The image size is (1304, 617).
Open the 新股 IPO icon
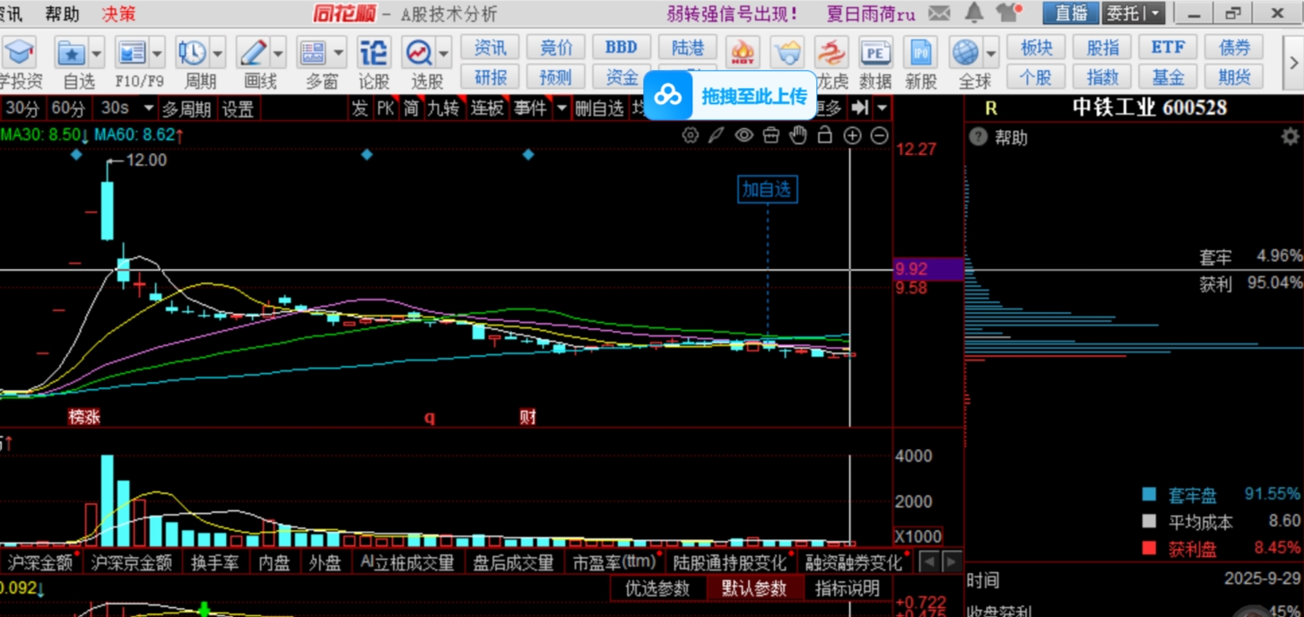click(x=920, y=53)
